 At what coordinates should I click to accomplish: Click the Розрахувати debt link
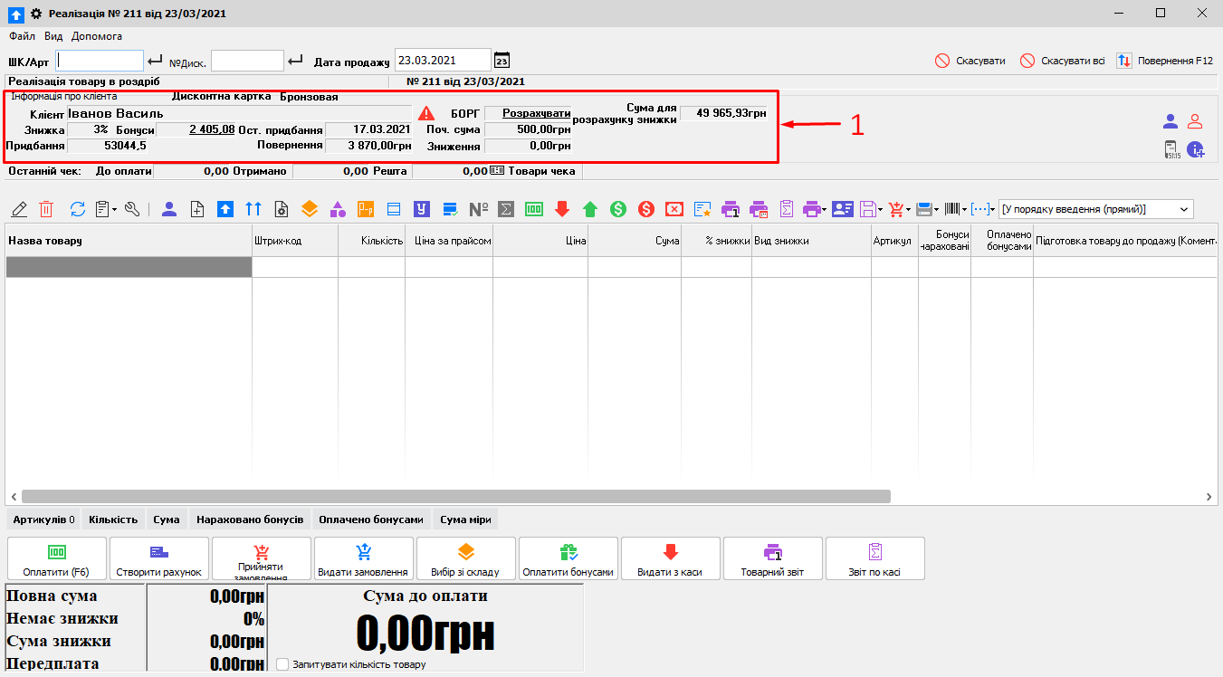click(x=536, y=113)
